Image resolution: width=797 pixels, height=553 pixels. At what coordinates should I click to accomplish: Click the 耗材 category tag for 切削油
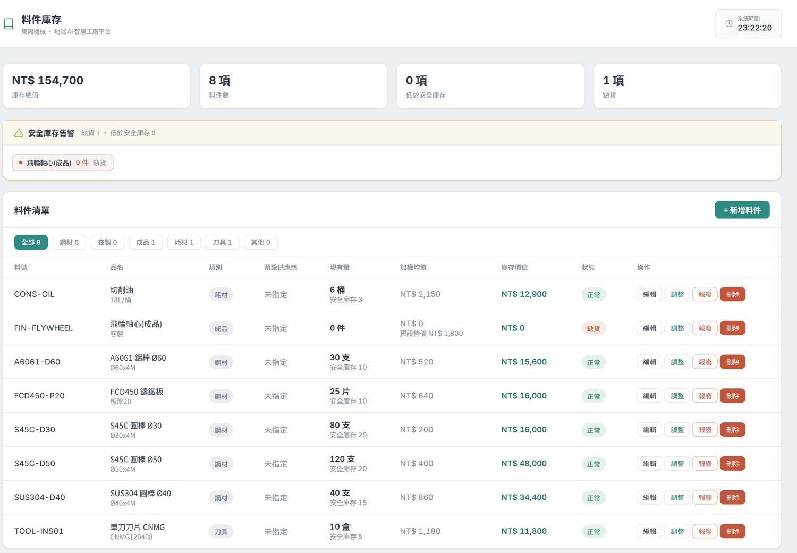221,295
